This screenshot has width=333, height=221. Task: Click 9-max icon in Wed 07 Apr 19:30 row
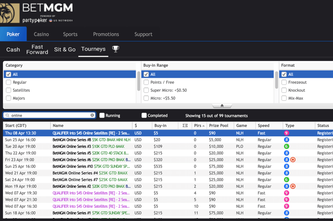pyautogui.click(x=286, y=193)
